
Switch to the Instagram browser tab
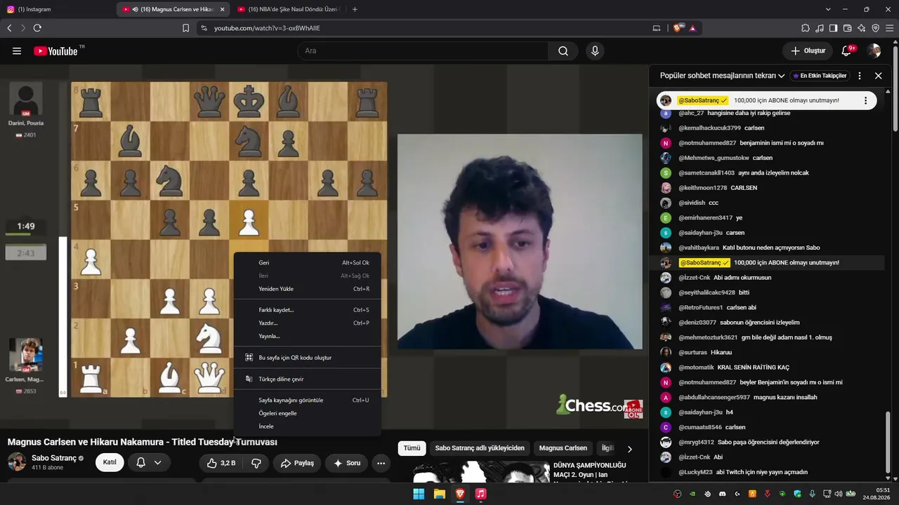pos(58,9)
